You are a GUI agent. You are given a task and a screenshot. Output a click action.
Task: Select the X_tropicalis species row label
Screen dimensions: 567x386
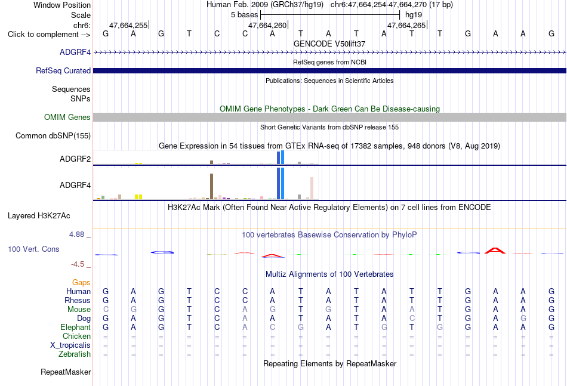(70, 345)
